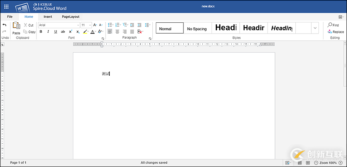Apply the Heading 1 style

coord(225,28)
